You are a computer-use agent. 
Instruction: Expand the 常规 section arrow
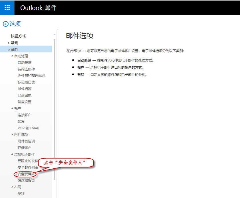coord(9,43)
